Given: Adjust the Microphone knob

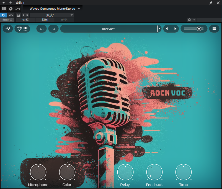Looking at the screenshot, I should tap(38, 172).
